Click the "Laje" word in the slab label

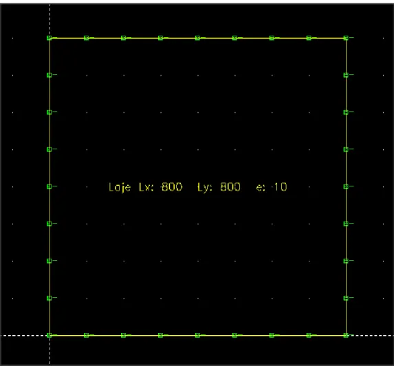pyautogui.click(x=120, y=188)
